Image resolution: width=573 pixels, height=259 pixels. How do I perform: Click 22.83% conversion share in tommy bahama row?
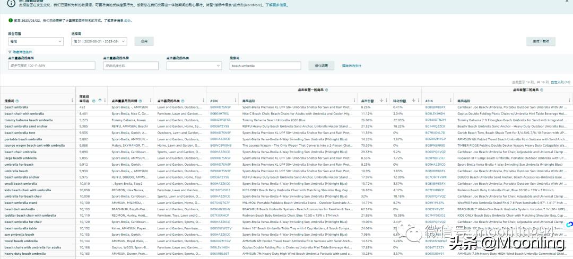pyautogui.click(x=398, y=120)
